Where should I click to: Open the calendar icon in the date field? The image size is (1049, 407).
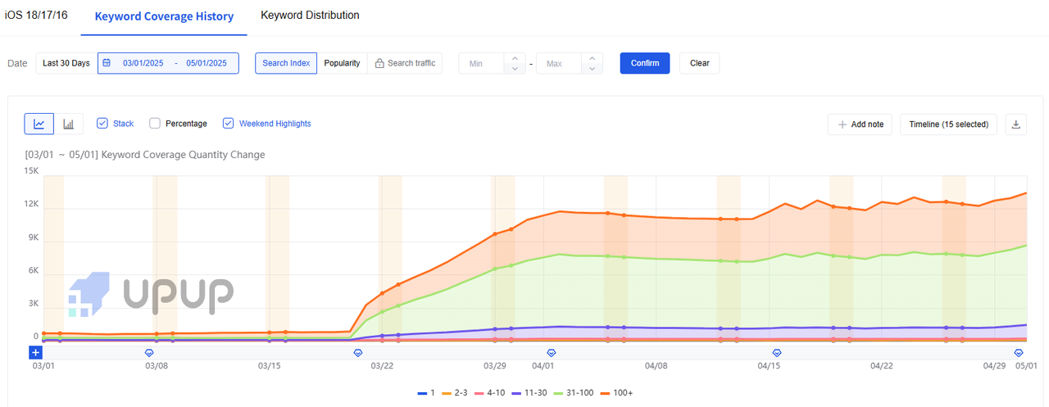pos(107,63)
